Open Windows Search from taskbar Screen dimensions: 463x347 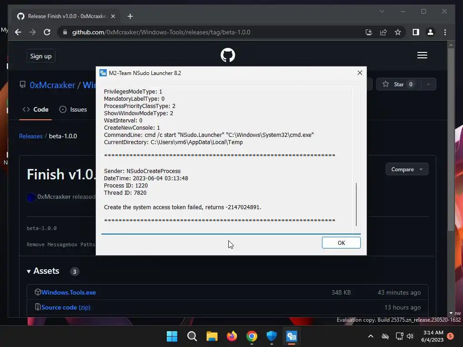coord(192,336)
